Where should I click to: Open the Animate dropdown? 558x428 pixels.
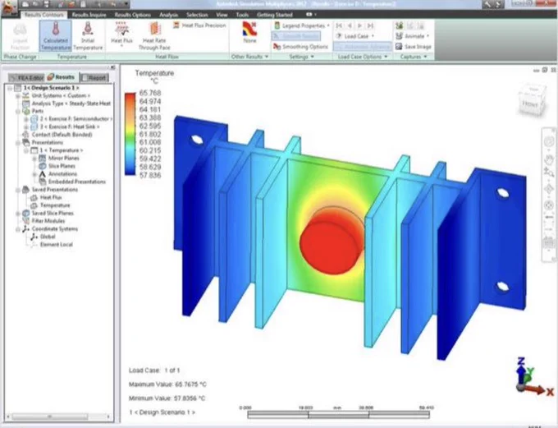pos(413,36)
